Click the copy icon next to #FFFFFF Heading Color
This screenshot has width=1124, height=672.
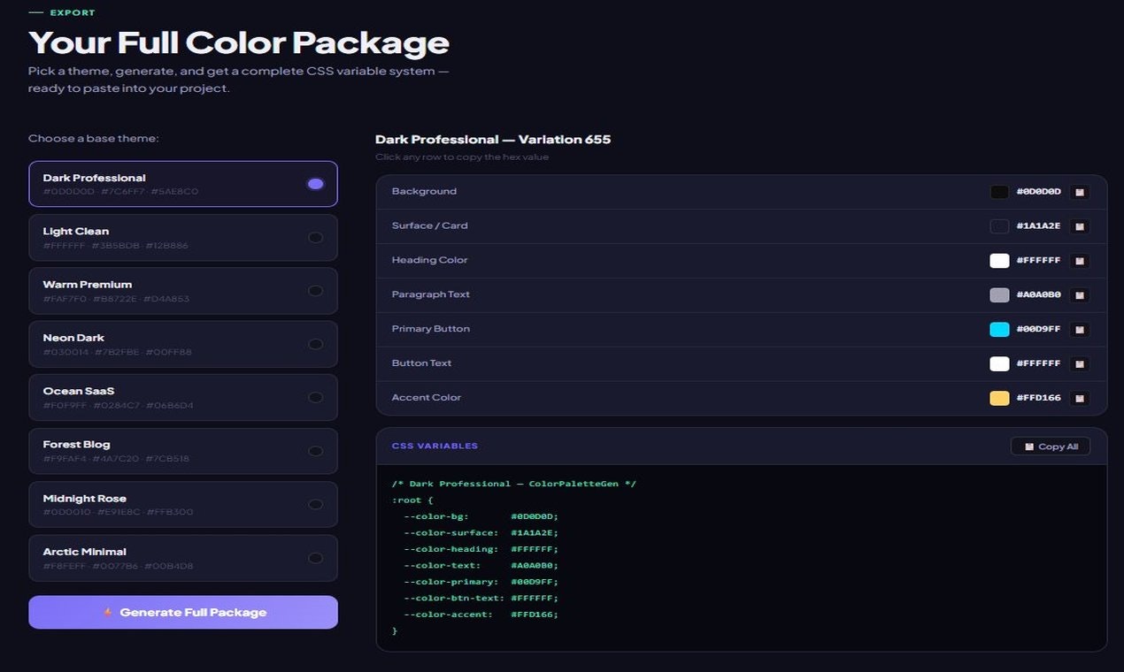(x=1080, y=261)
